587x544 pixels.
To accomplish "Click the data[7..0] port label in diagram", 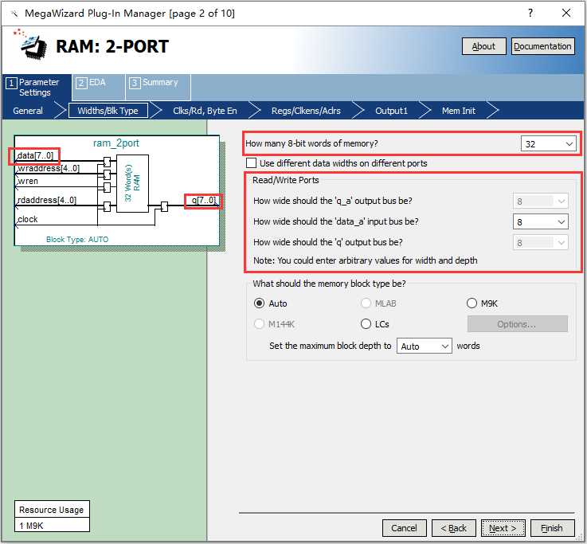I will (x=36, y=155).
